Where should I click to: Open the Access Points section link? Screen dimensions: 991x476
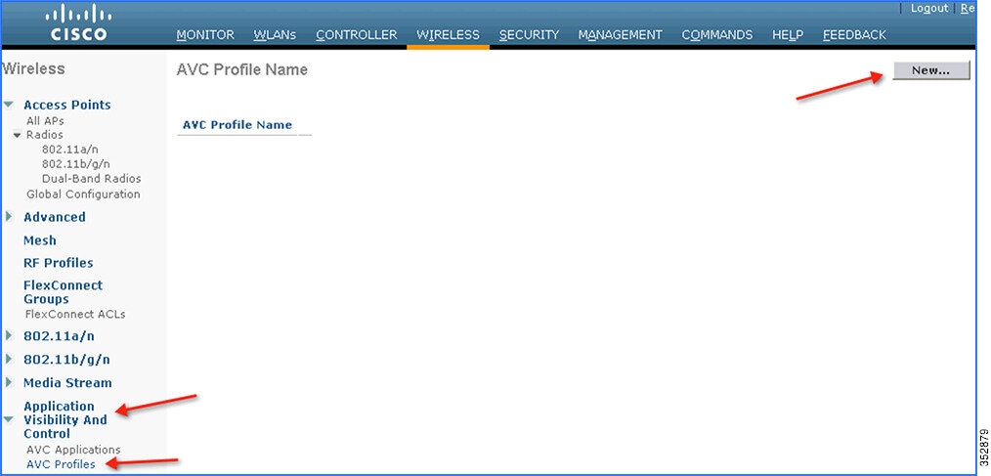click(x=67, y=105)
